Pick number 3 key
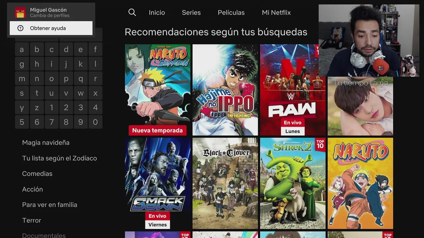This screenshot has height=238, width=424. (80, 108)
